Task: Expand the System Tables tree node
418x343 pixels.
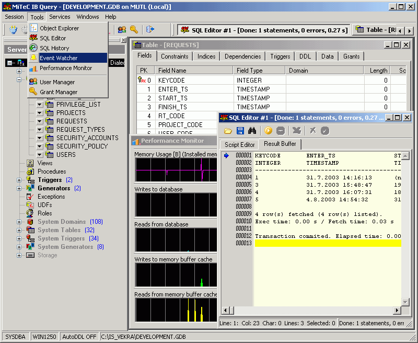Action: click(19, 230)
